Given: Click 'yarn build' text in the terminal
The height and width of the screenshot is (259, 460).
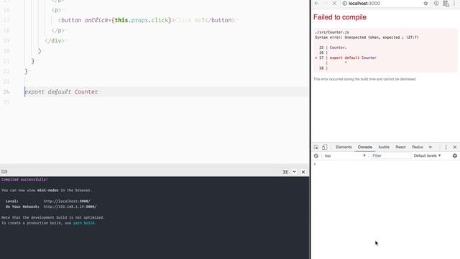Looking at the screenshot, I should coord(84,223).
